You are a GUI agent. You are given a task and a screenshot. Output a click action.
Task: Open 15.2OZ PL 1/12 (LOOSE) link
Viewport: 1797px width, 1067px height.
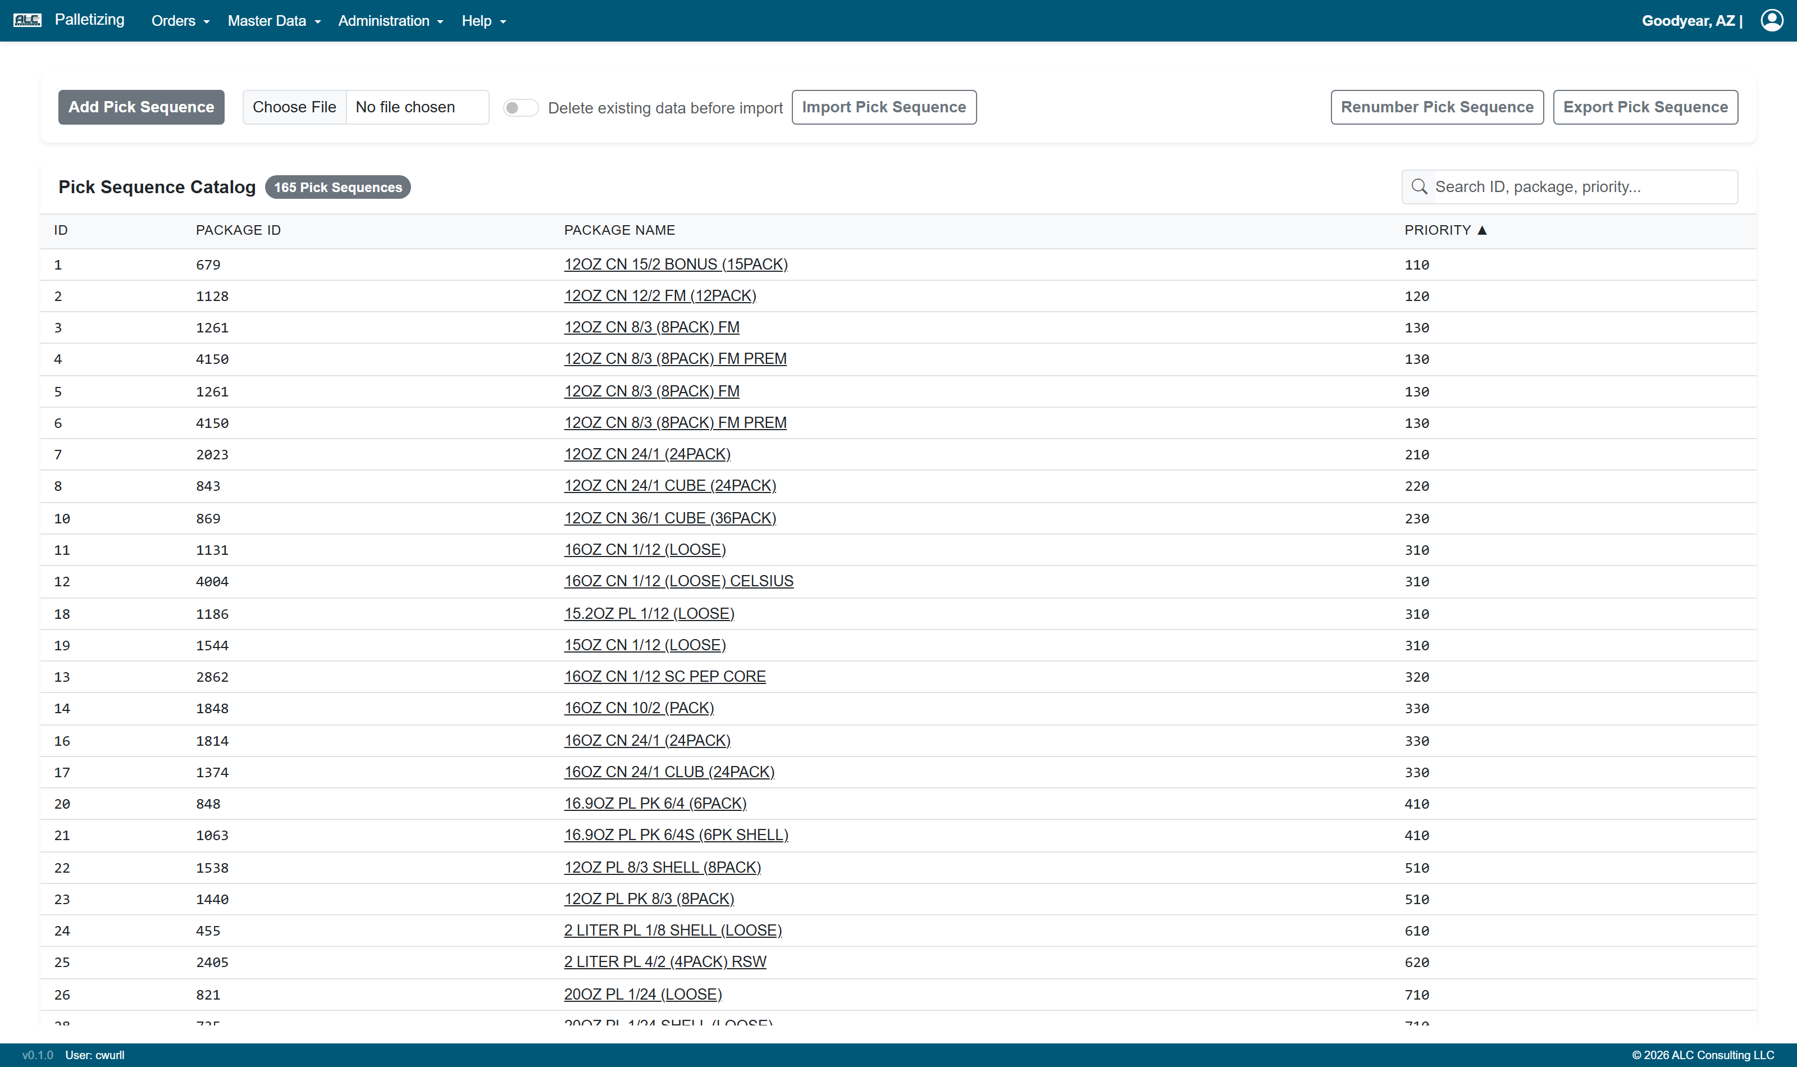tap(649, 614)
